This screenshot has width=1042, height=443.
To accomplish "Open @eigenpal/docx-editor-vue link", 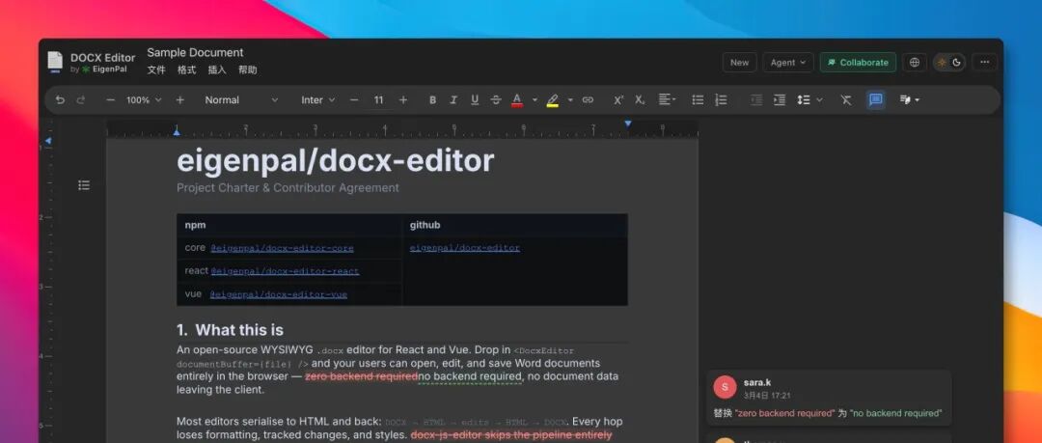I will coord(279,294).
